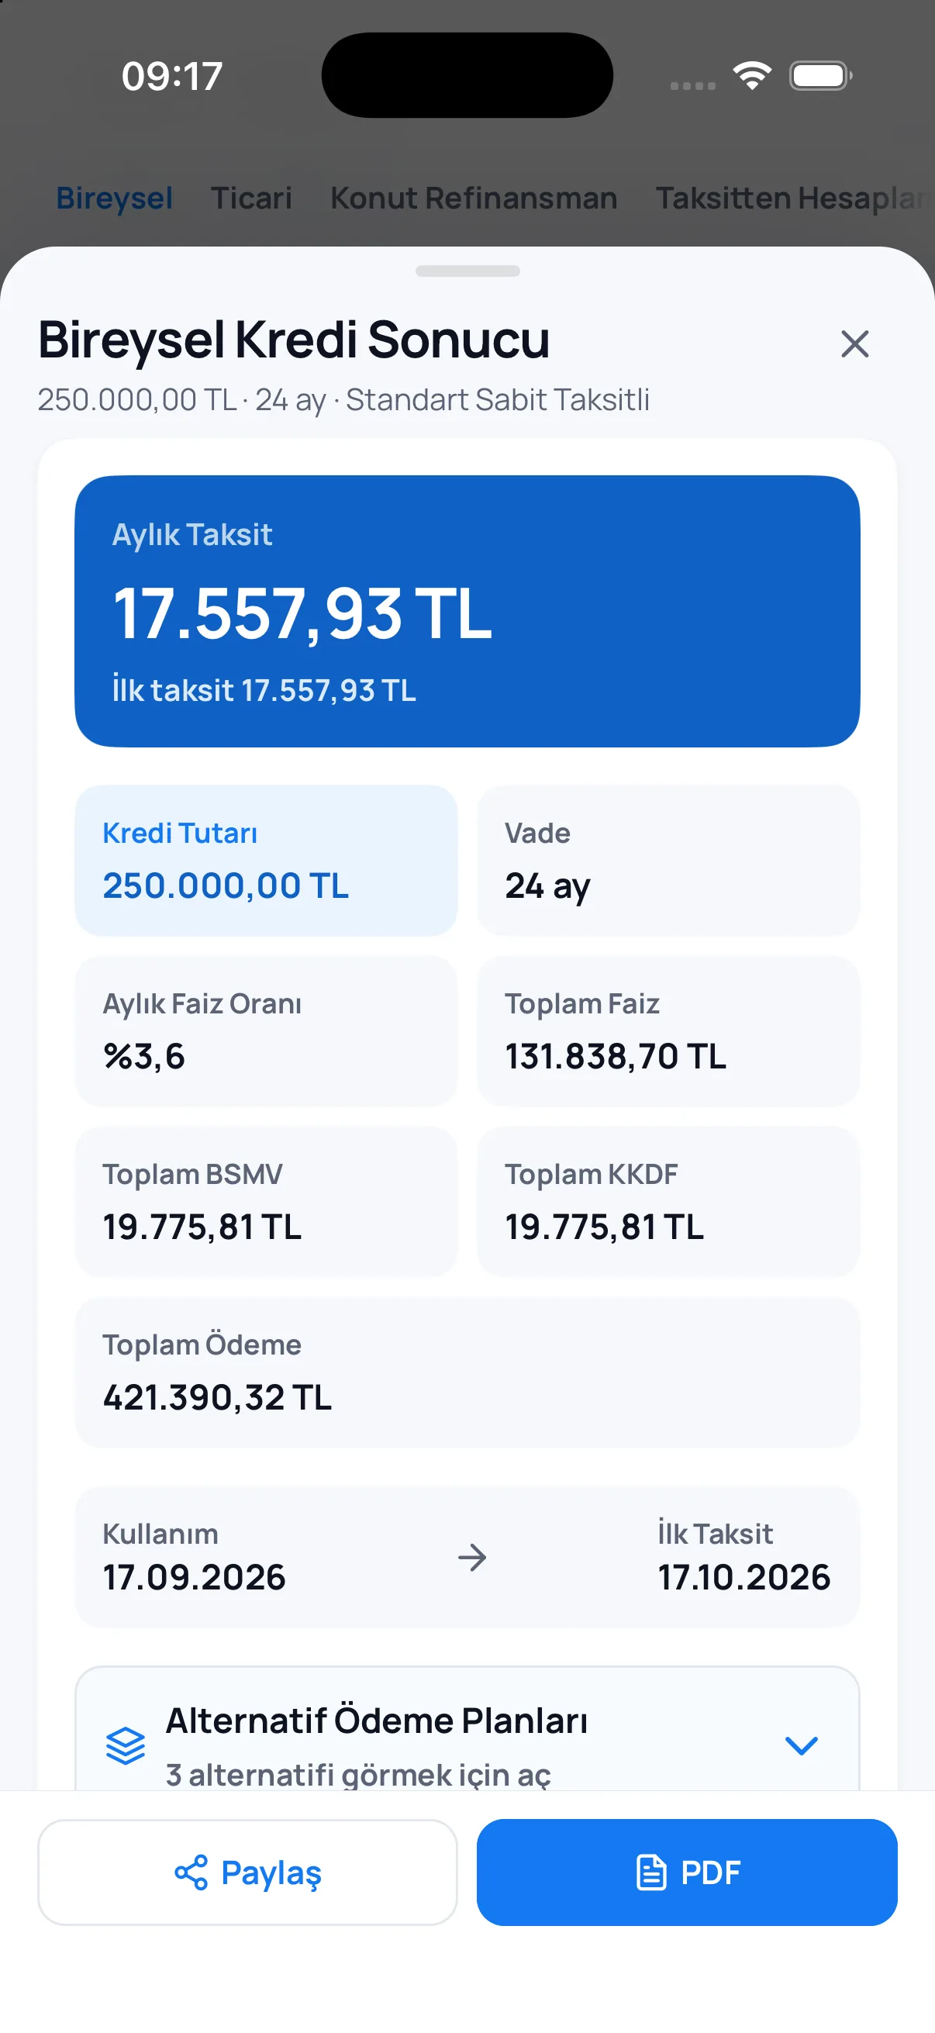The height and width of the screenshot is (2033, 935).
Task: Tap the battery icon in status bar
Action: tap(820, 76)
